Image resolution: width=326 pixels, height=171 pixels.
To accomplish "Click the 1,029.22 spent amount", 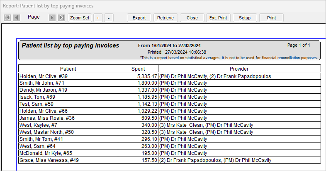I will [x=147, y=111].
